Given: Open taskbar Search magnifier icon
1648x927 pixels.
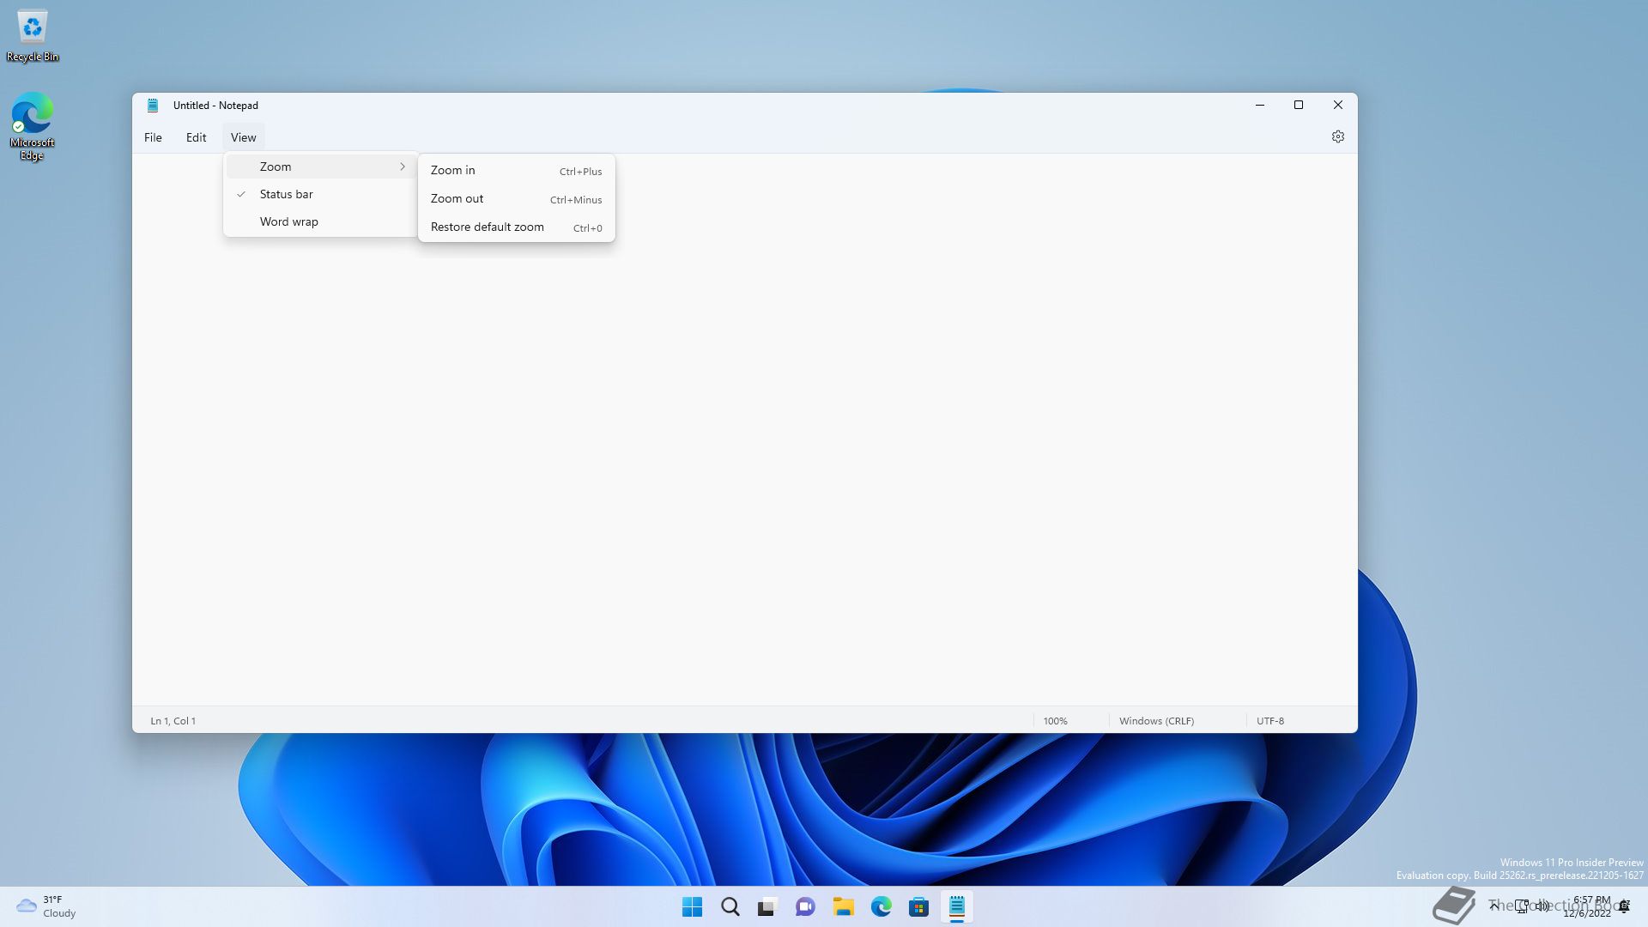Looking at the screenshot, I should click(x=730, y=906).
